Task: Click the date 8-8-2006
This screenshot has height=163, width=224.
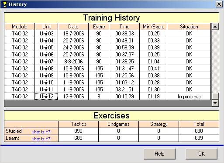Action: coord(73,62)
